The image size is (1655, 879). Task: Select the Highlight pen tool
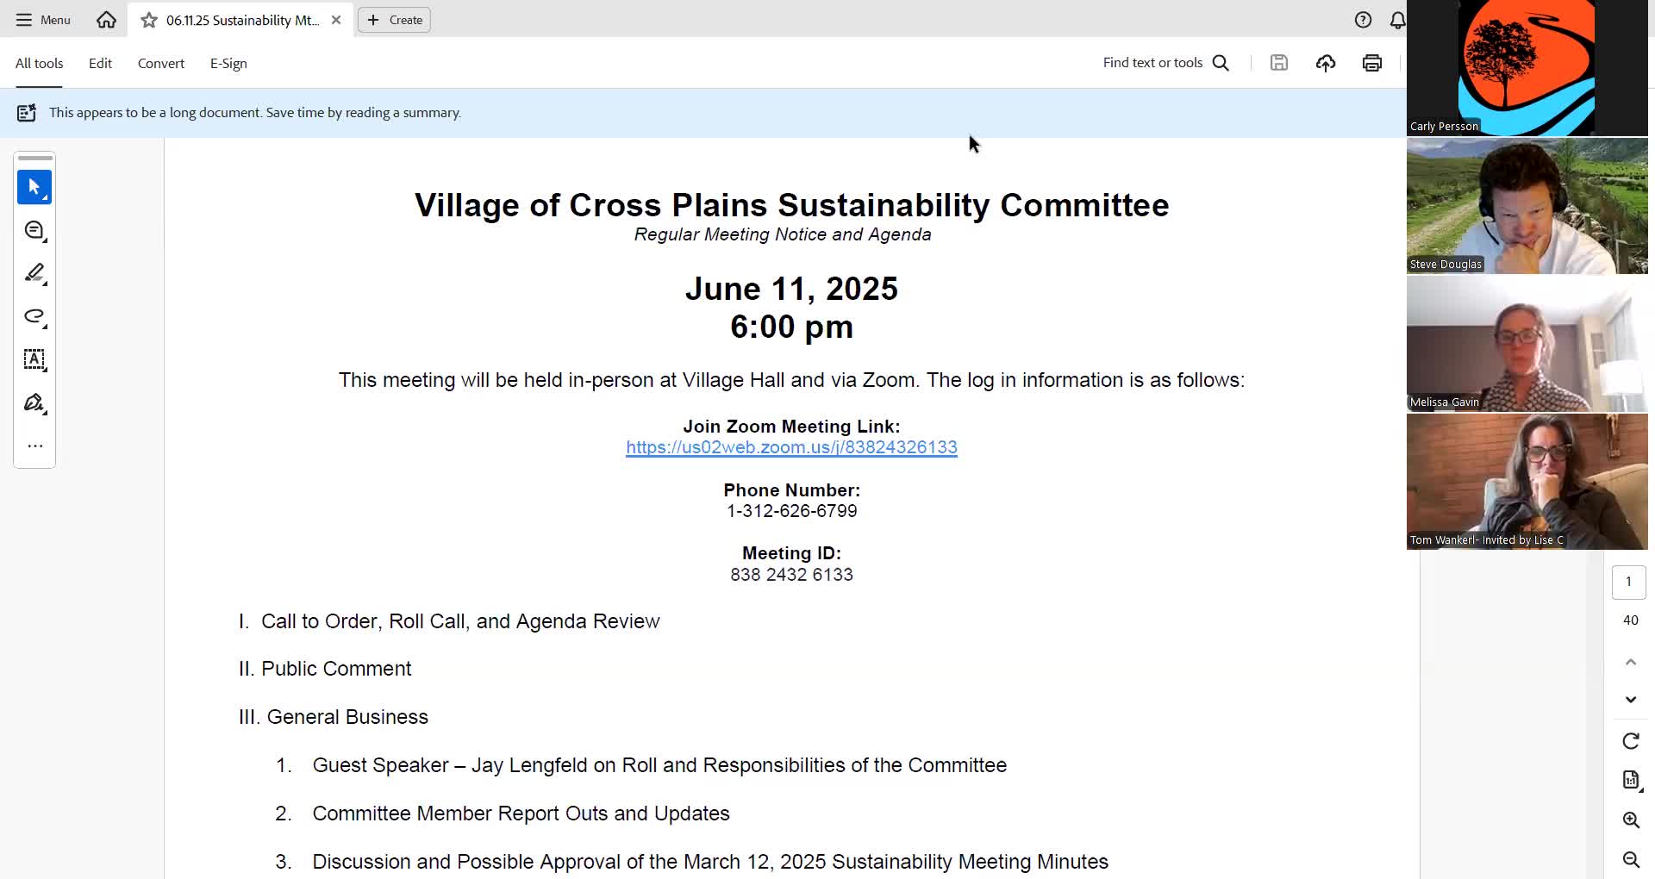click(34, 273)
